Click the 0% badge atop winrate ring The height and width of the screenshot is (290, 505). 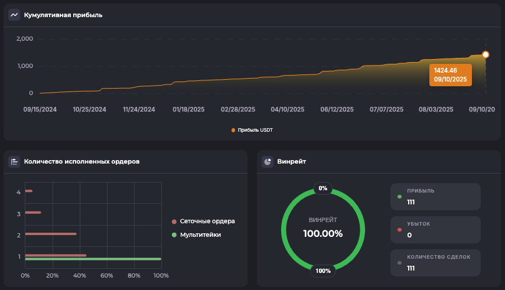(x=322, y=188)
